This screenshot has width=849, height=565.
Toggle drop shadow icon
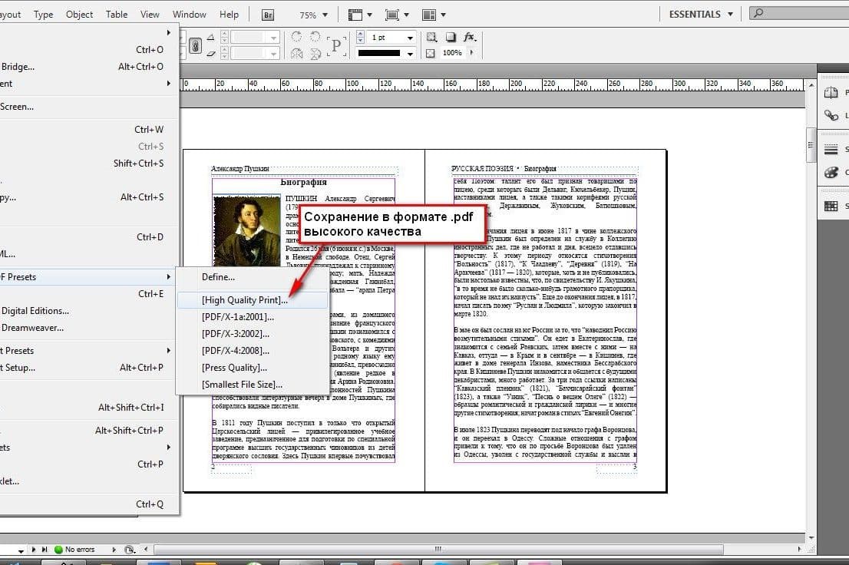pyautogui.click(x=451, y=37)
